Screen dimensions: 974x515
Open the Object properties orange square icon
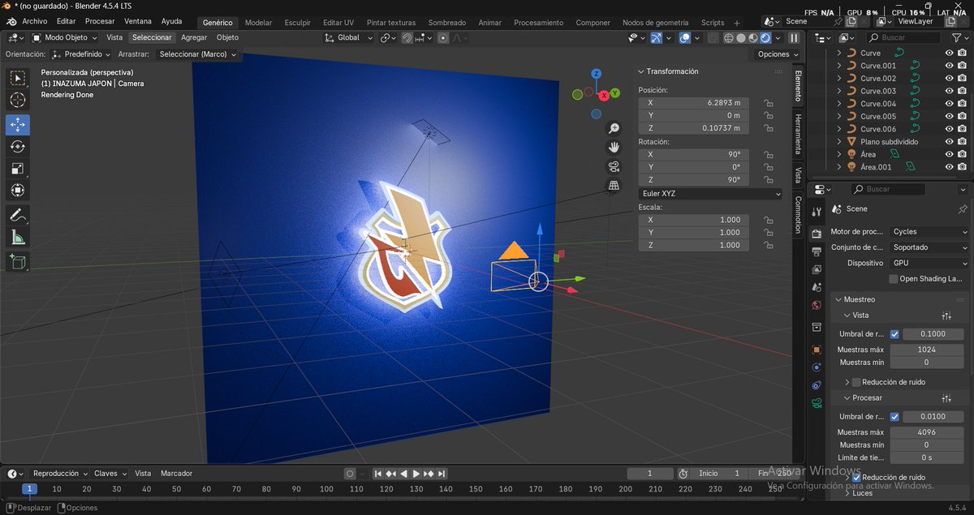click(x=817, y=350)
